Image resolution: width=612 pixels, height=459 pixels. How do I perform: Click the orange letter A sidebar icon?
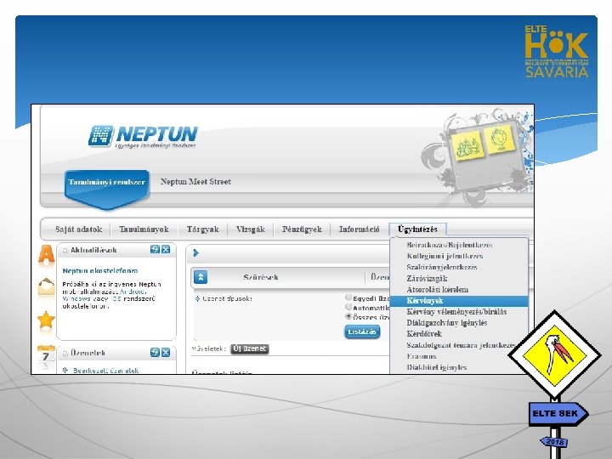click(x=47, y=255)
